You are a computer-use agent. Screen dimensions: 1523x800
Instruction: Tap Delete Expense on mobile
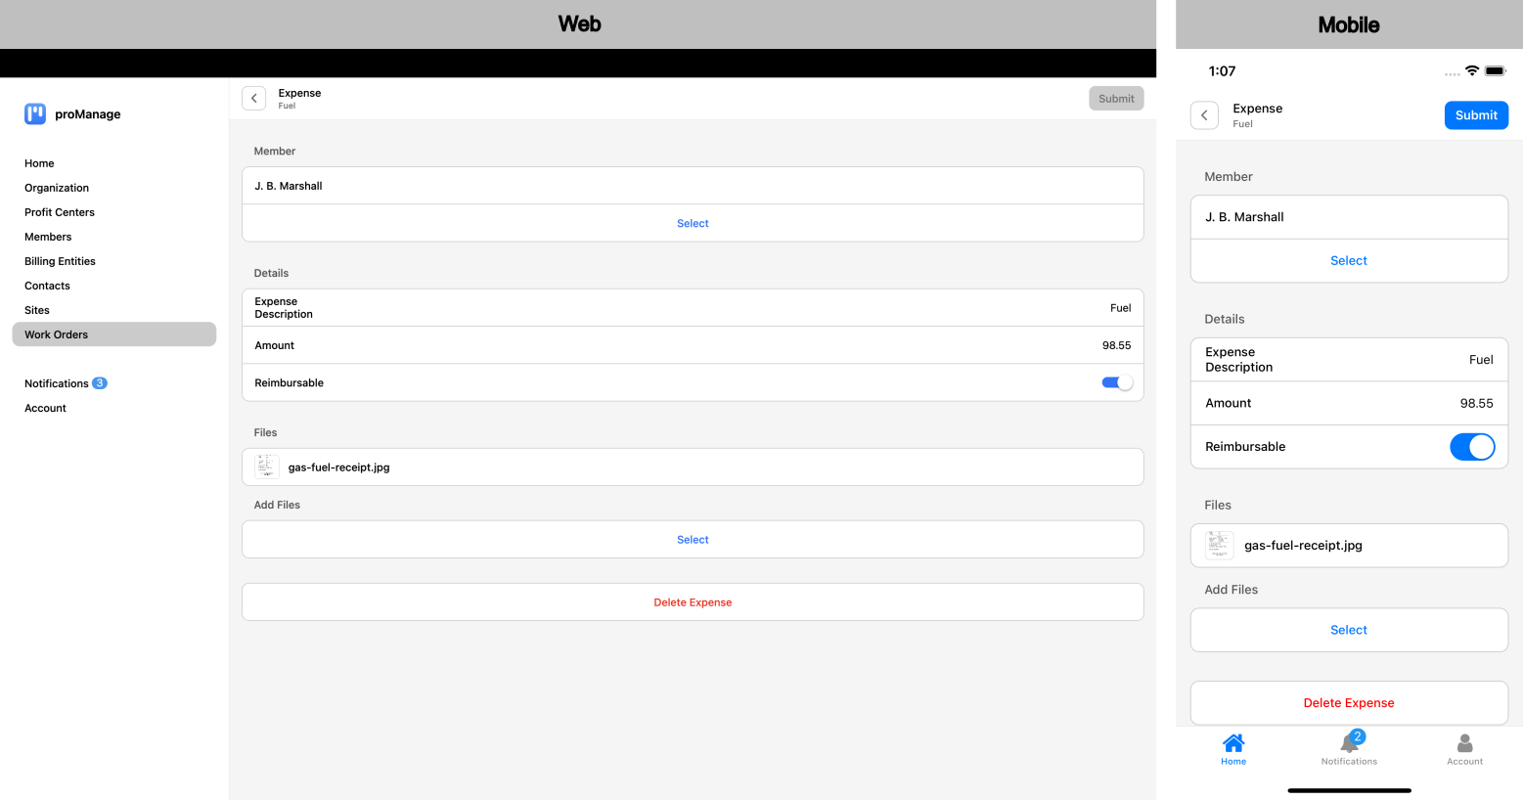tap(1348, 703)
